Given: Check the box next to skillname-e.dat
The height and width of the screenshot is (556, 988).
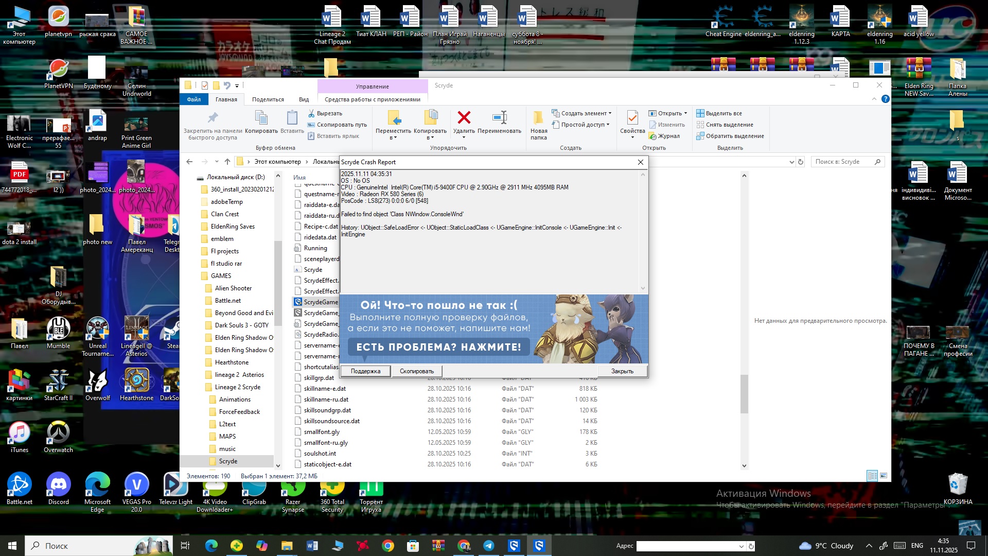Looking at the screenshot, I should point(297,389).
